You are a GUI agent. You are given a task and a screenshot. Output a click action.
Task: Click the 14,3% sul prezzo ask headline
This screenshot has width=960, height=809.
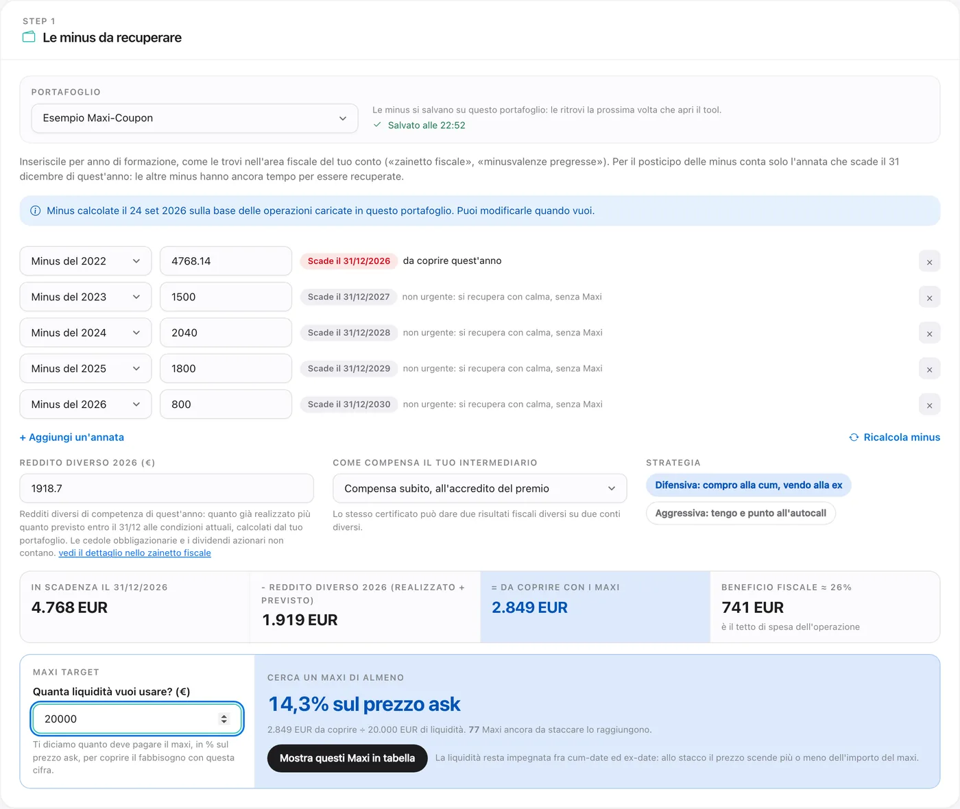coord(364,704)
